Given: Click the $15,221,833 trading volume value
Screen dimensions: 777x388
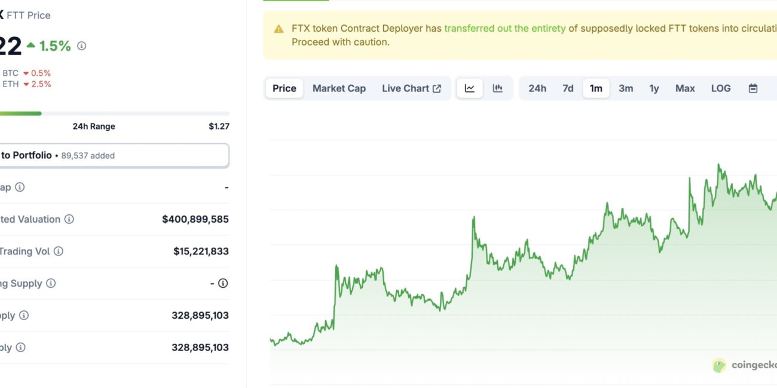Looking at the screenshot, I should [x=201, y=251].
